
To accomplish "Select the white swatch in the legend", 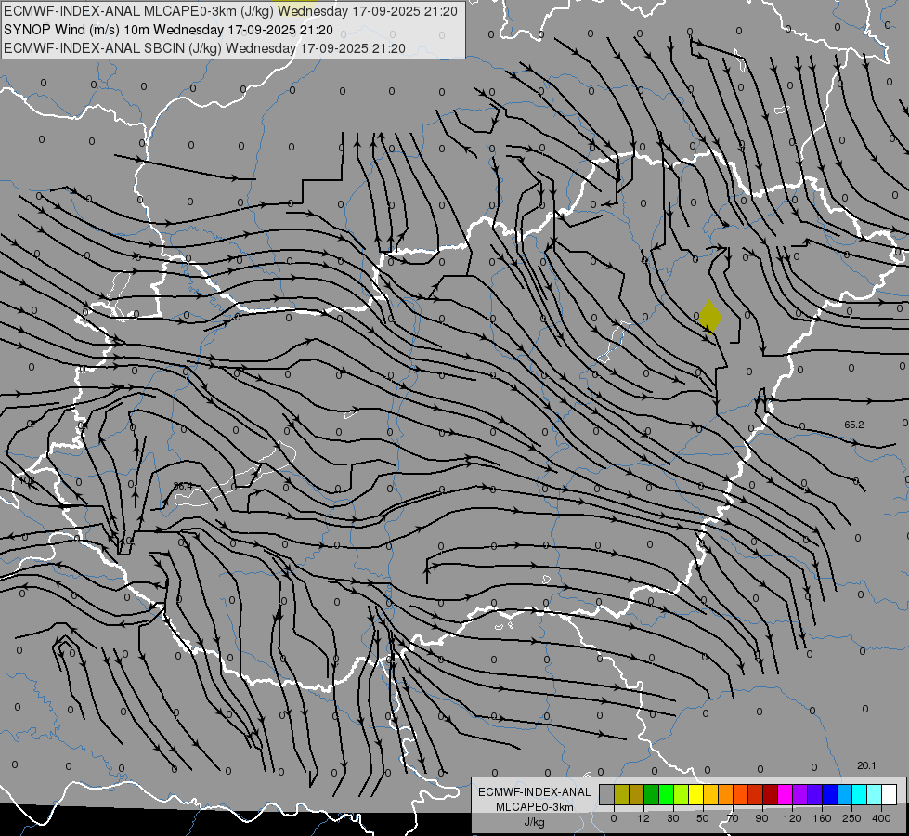I will (889, 795).
